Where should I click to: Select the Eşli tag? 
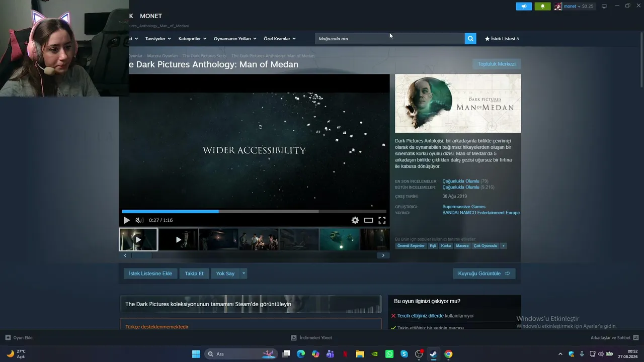pyautogui.click(x=433, y=246)
